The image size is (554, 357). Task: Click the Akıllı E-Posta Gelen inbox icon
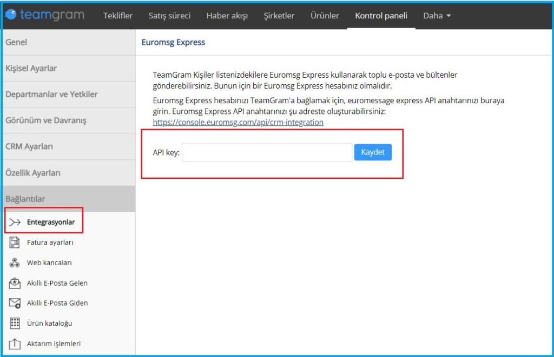tap(15, 283)
